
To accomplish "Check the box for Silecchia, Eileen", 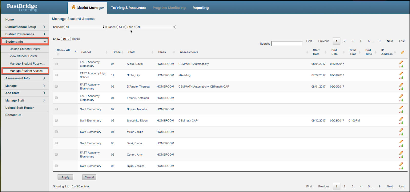I will coord(56,120).
